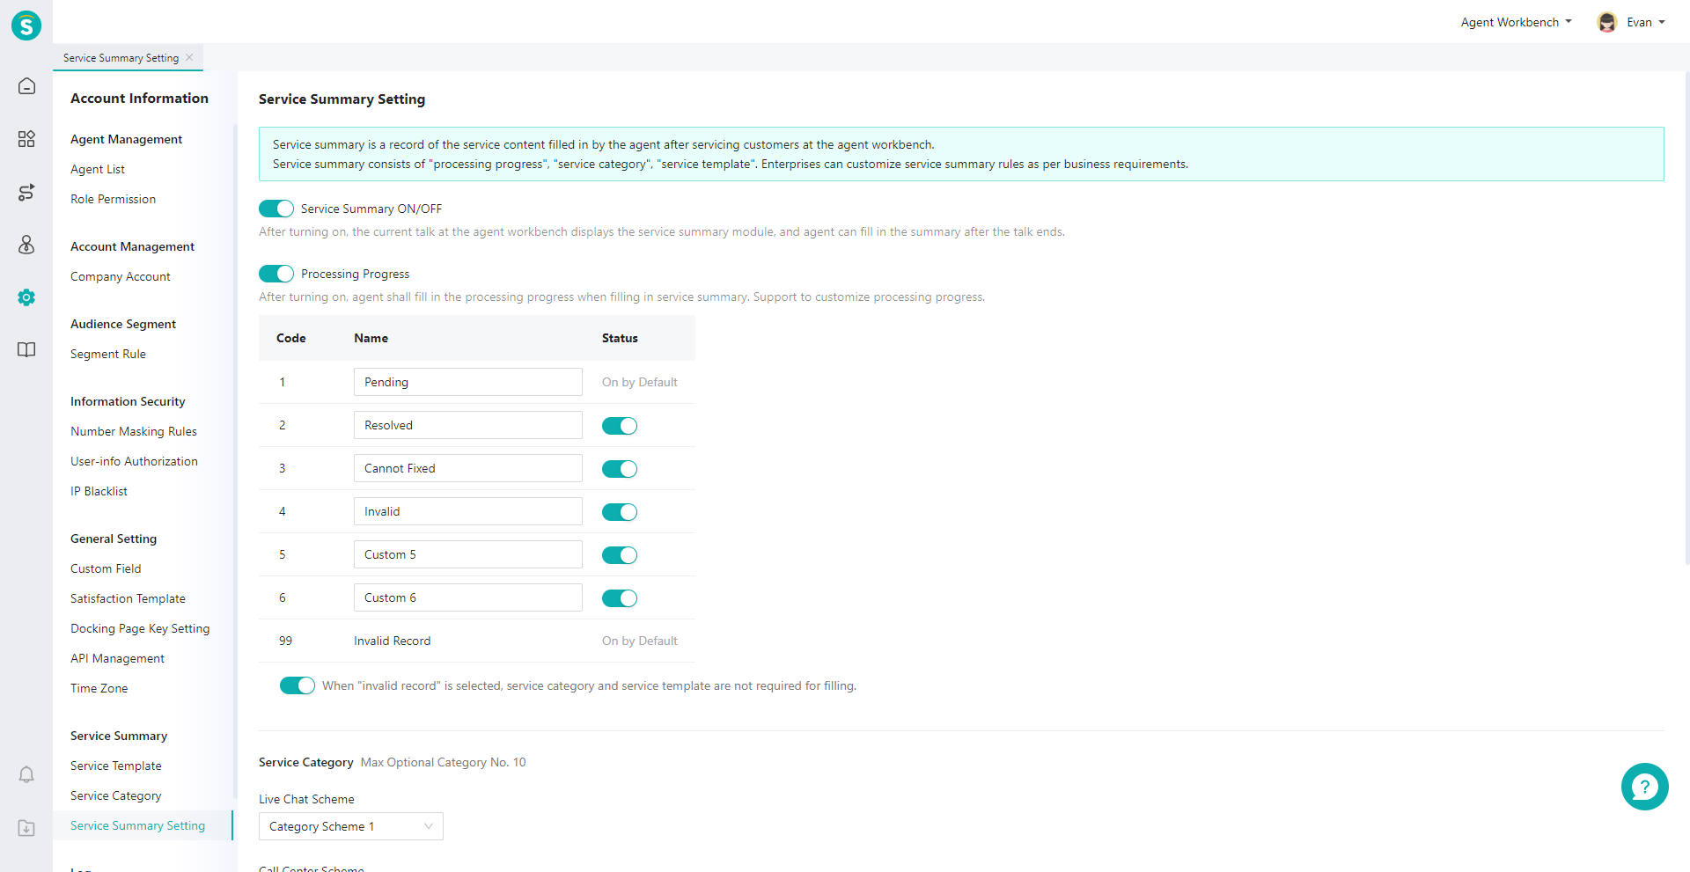Open Company Account menu item

coord(121,276)
